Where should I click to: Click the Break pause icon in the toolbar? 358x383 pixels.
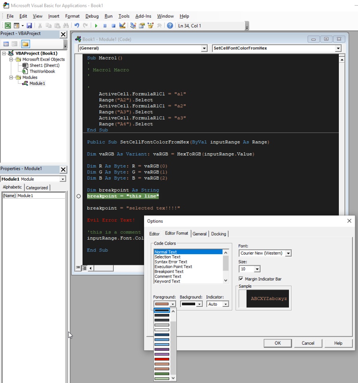105,26
